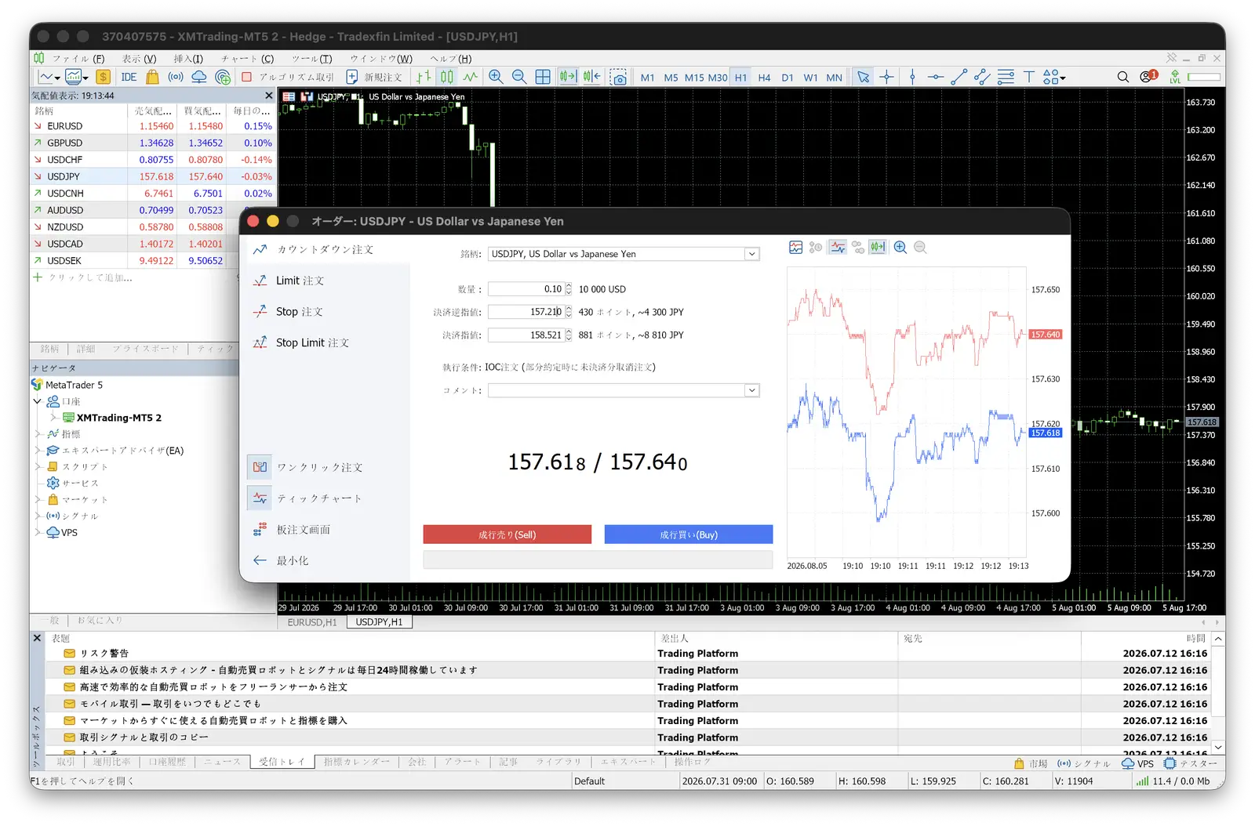Open the ヘルプ (H) menu

pos(451,59)
